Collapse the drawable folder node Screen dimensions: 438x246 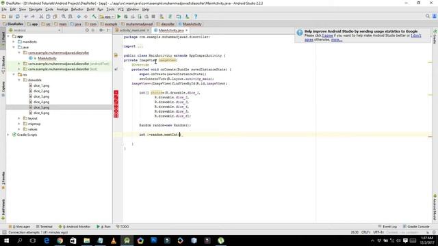click(x=19, y=80)
